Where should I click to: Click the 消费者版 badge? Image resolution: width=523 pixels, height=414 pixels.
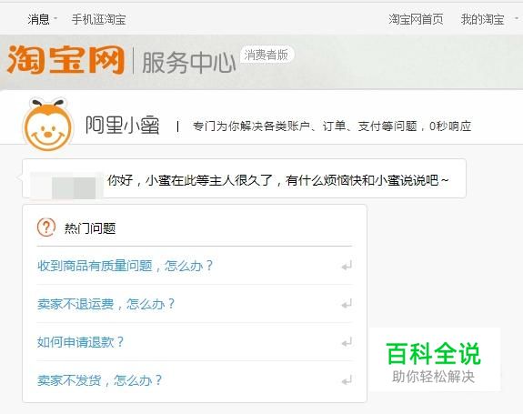267,55
